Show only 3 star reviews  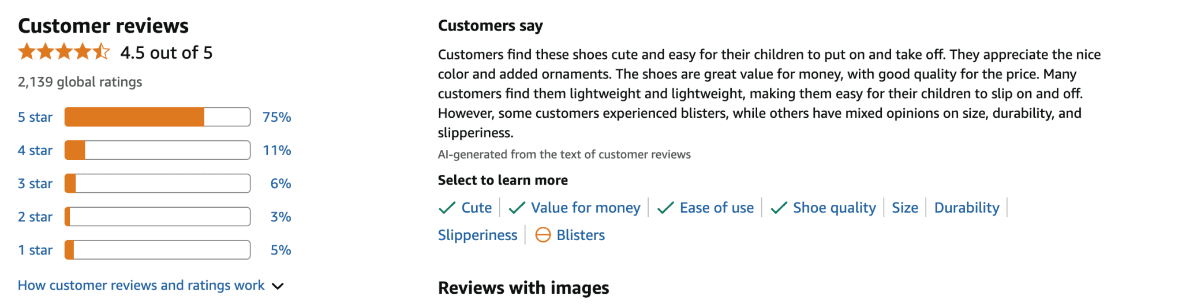(35, 184)
